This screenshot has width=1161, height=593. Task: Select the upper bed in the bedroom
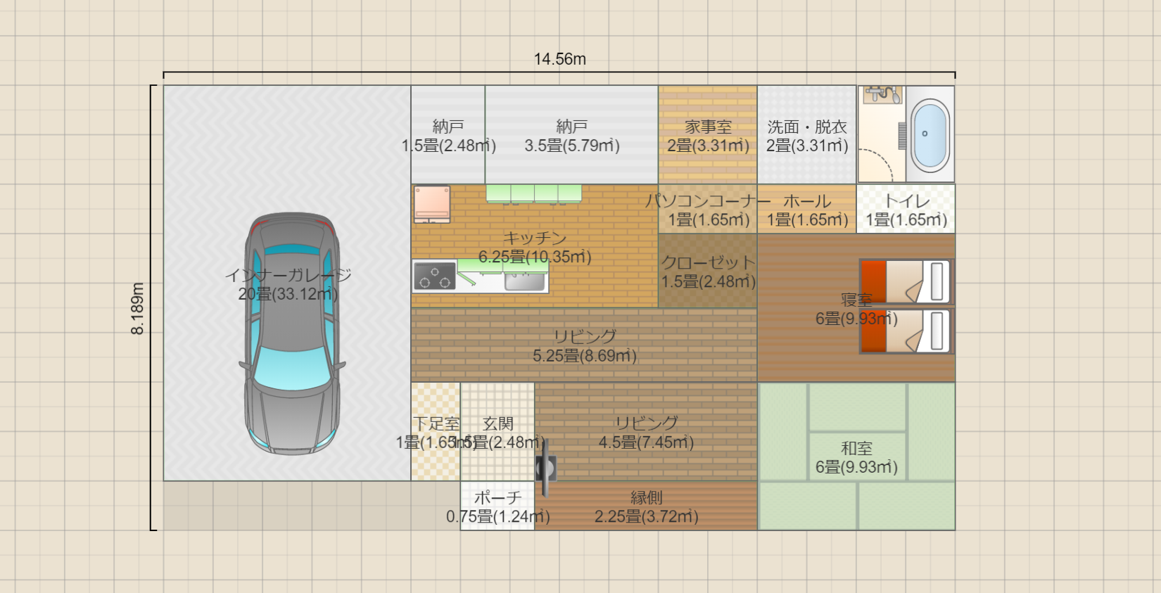(905, 281)
